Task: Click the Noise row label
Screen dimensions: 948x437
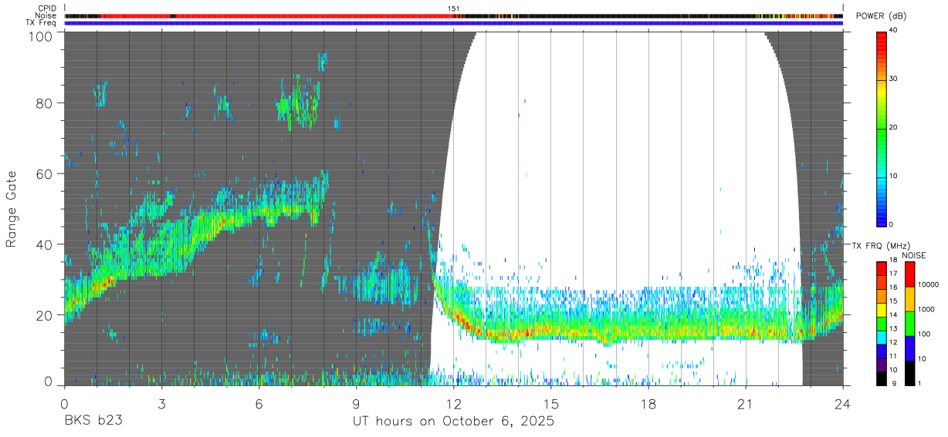Action: point(46,15)
